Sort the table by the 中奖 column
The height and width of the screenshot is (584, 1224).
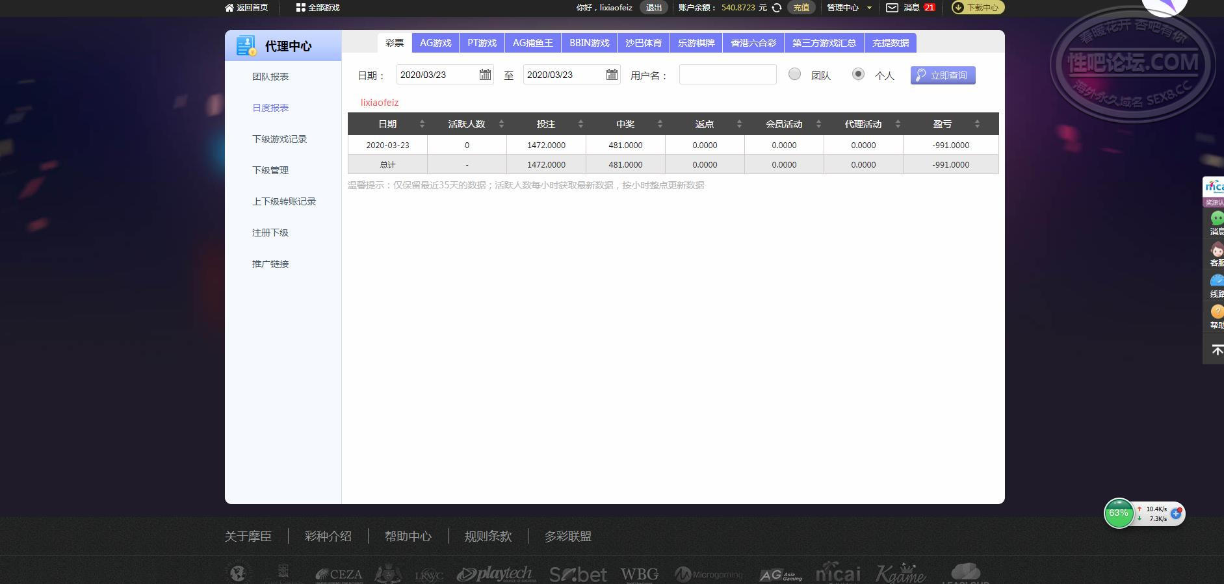(660, 124)
